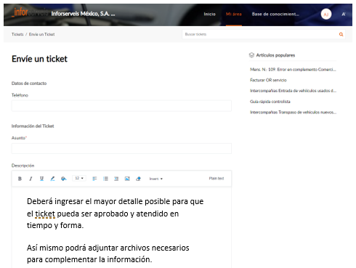Open the Mi área tab
Screen dimensions: 356x268
pos(234,14)
